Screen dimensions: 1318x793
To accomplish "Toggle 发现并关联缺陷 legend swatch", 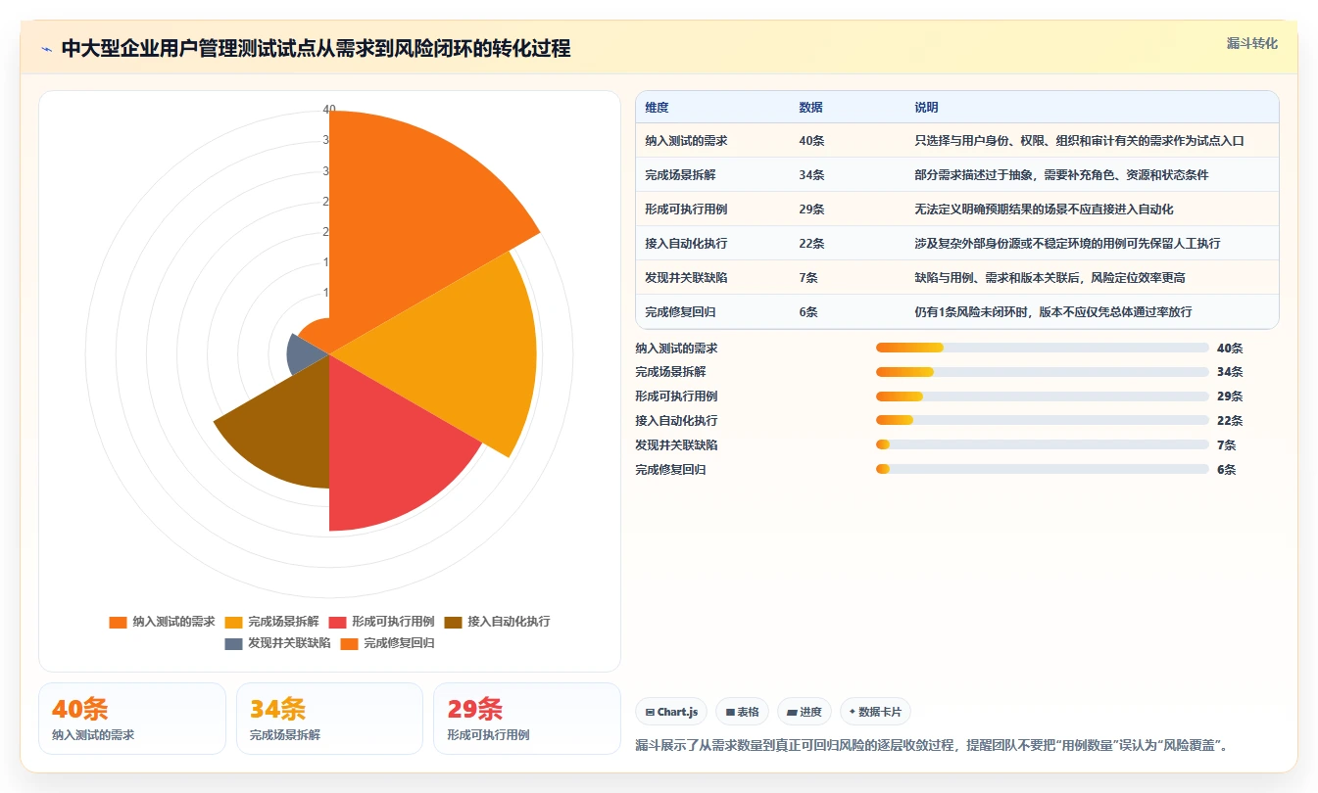I will 233,643.
